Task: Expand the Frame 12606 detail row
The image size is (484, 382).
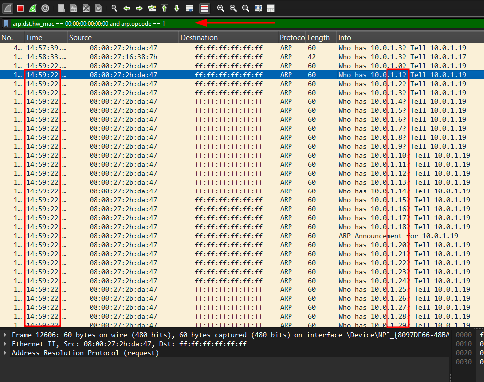Action: [x=5, y=335]
